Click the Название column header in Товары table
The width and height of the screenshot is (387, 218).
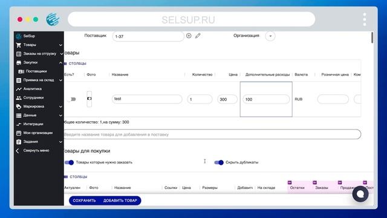pos(120,74)
